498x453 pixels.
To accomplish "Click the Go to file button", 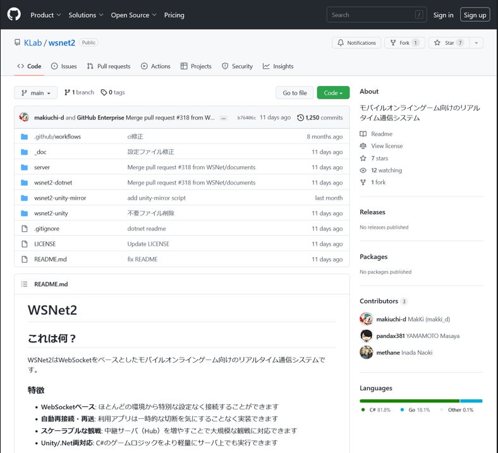I will tap(295, 93).
